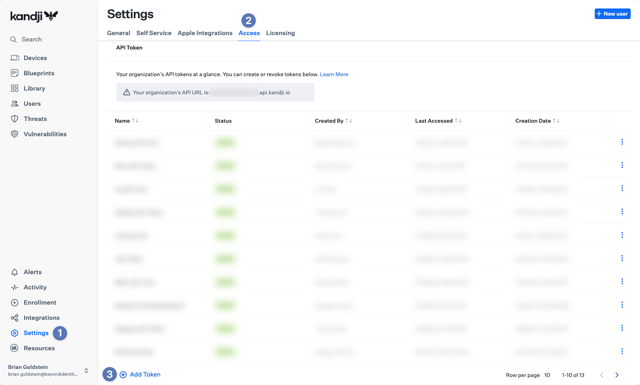The width and height of the screenshot is (640, 385).
Task: Sort tokens by Name column
Action: [135, 121]
